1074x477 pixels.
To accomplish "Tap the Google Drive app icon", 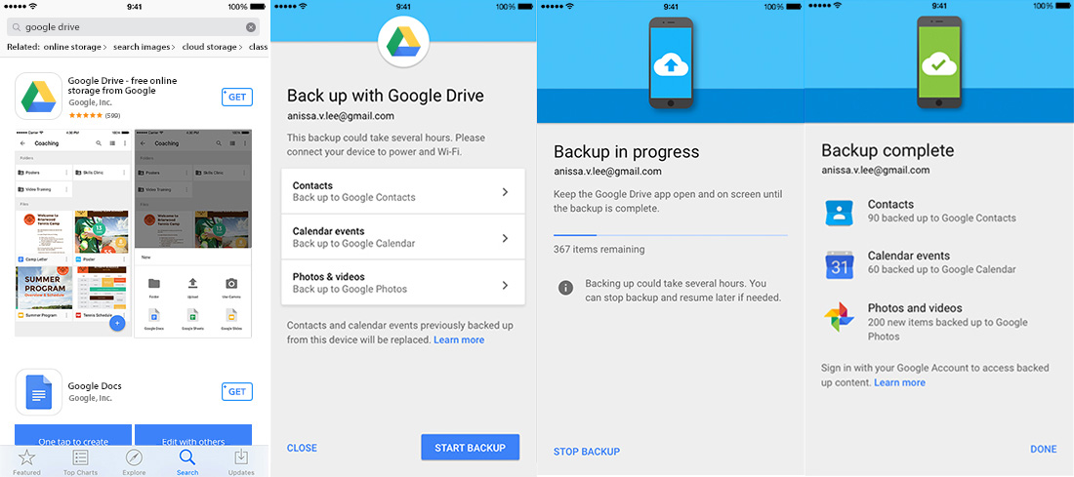I will pos(39,96).
